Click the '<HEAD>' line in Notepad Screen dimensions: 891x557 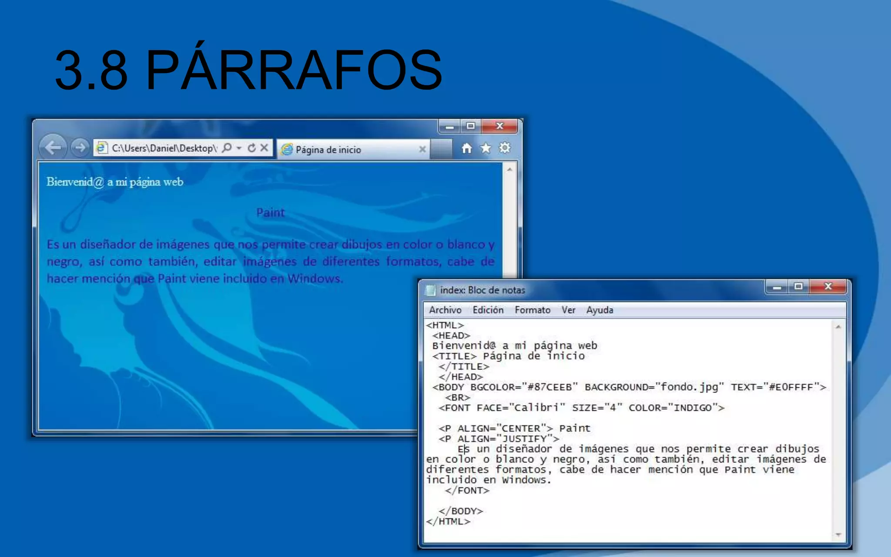pyautogui.click(x=451, y=336)
